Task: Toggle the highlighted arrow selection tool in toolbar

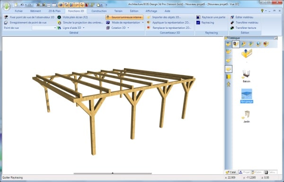Action: click(82, 5)
